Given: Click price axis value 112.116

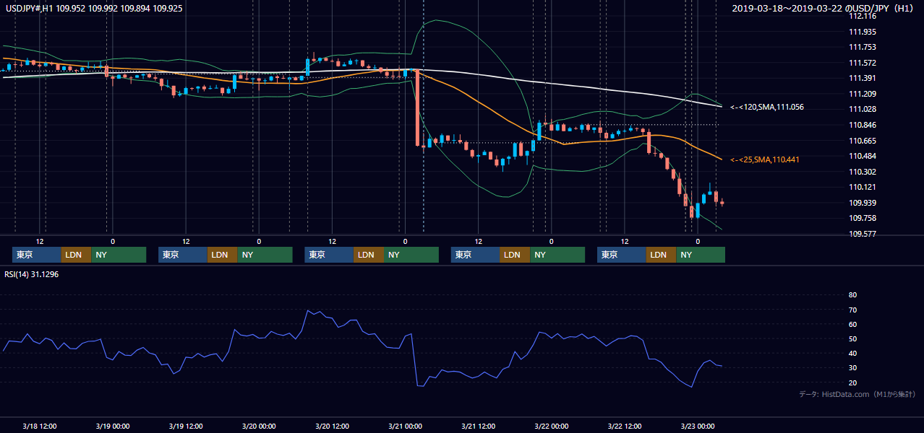Looking at the screenshot, I should click(862, 17).
